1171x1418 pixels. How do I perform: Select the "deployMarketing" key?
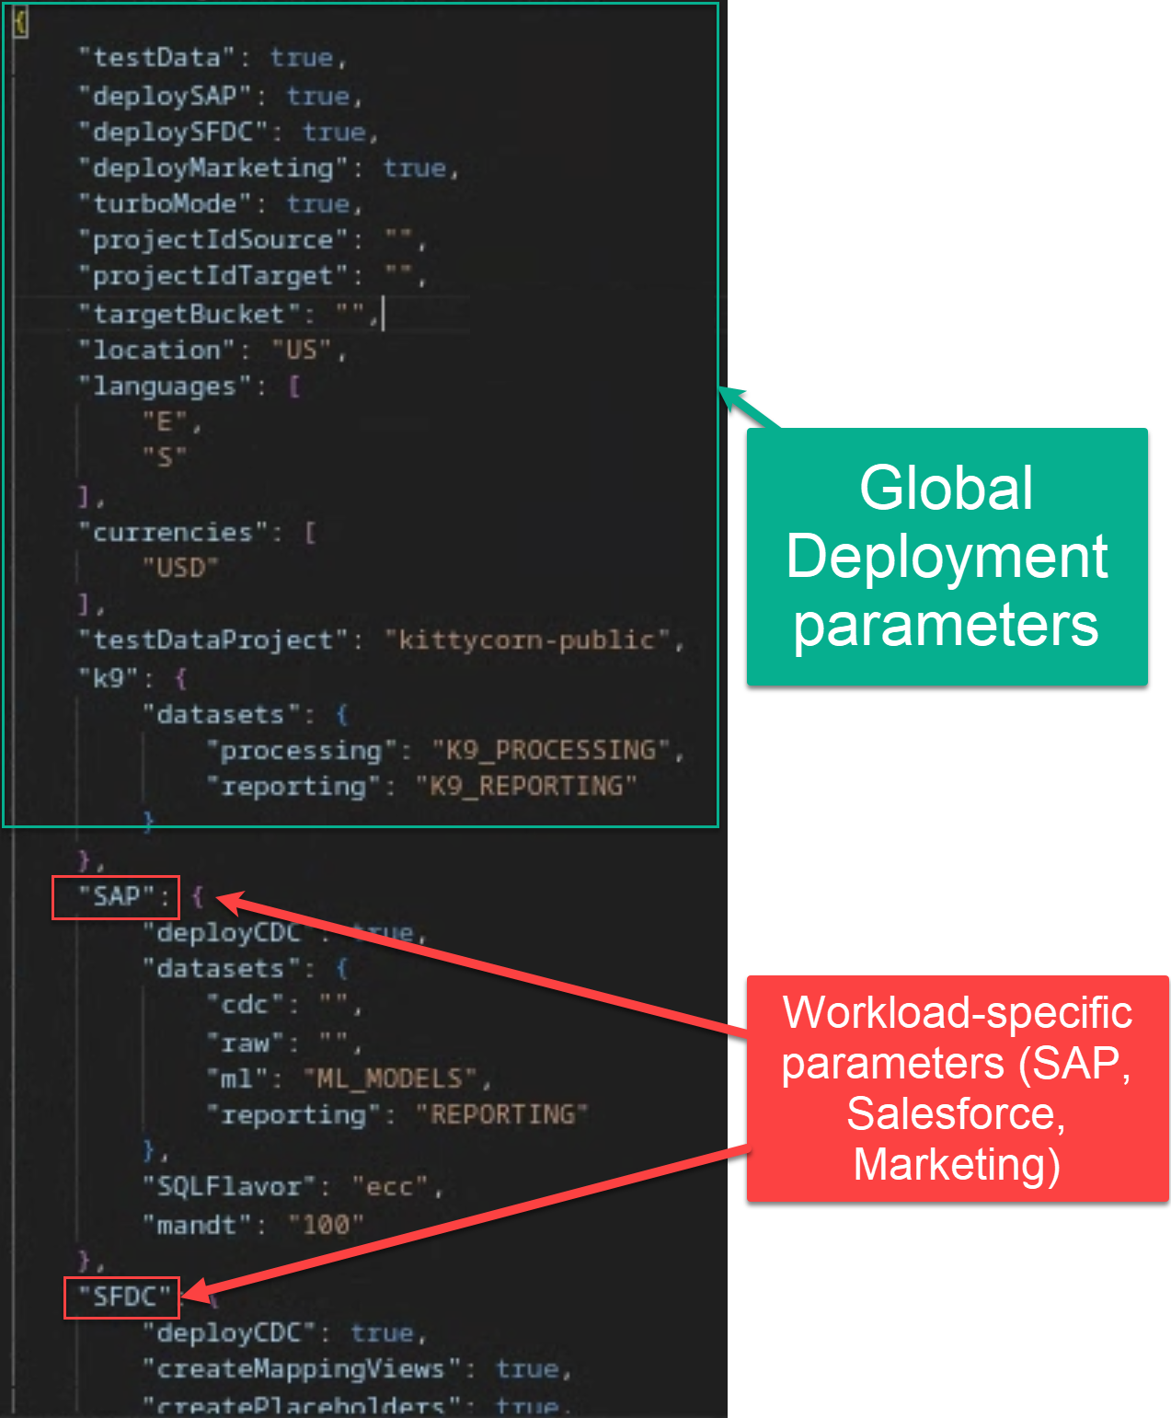point(220,168)
